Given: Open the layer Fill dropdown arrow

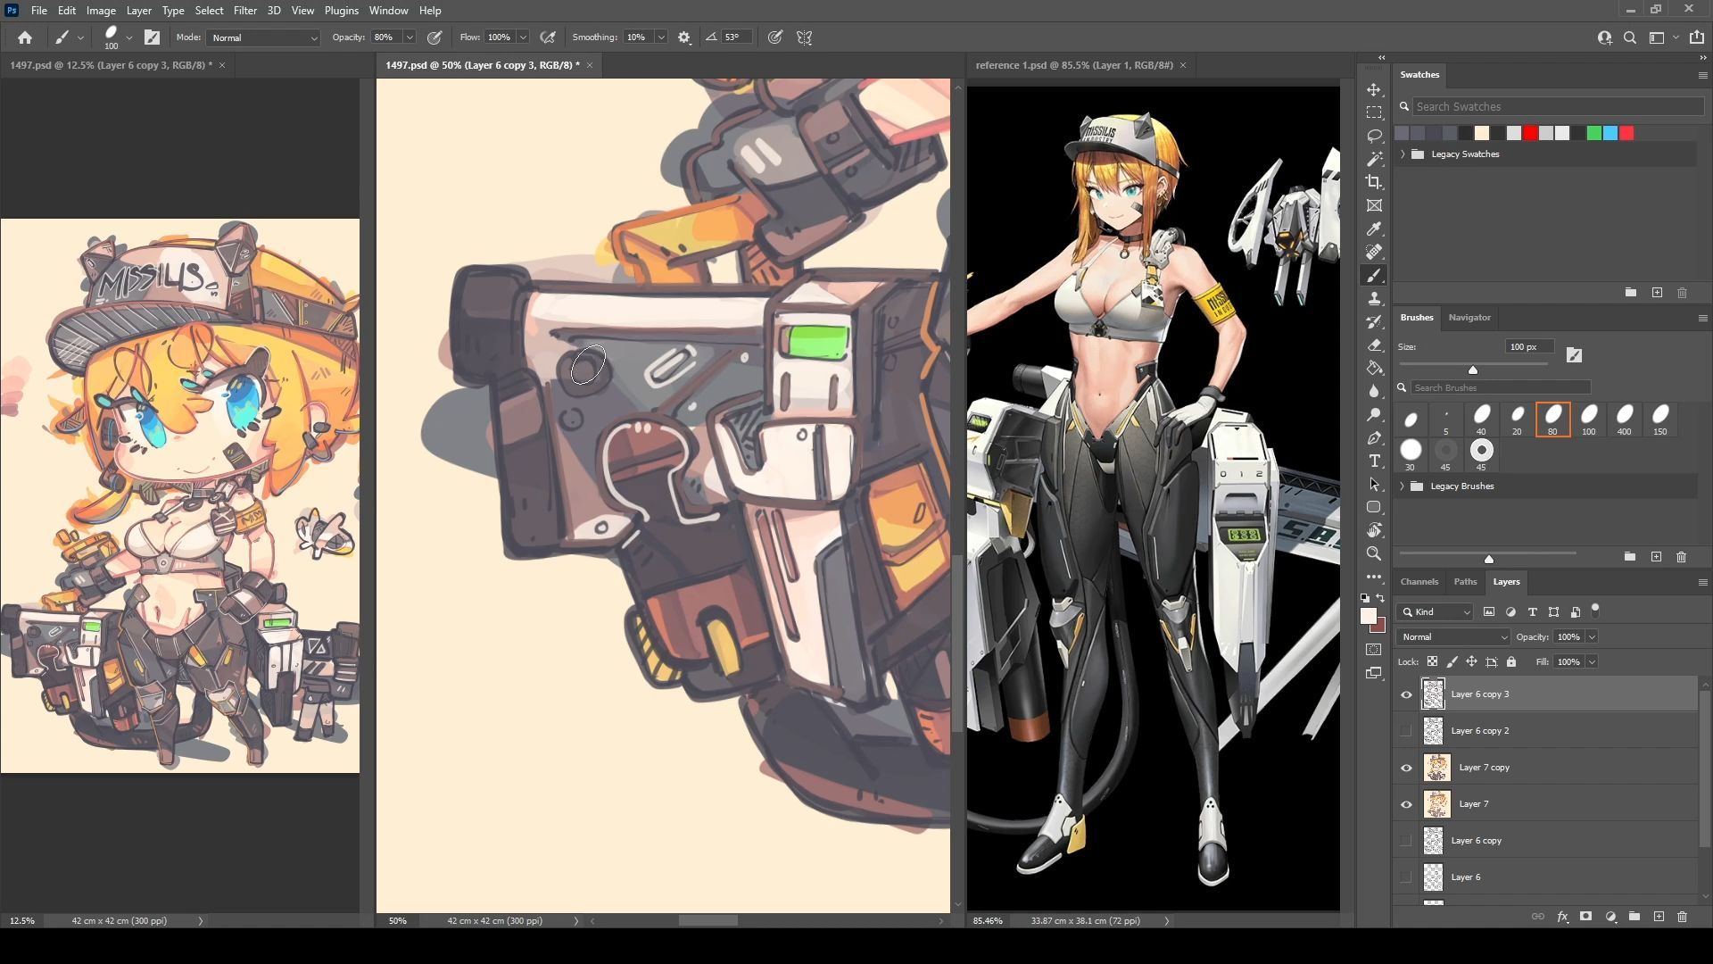Looking at the screenshot, I should [x=1592, y=662].
